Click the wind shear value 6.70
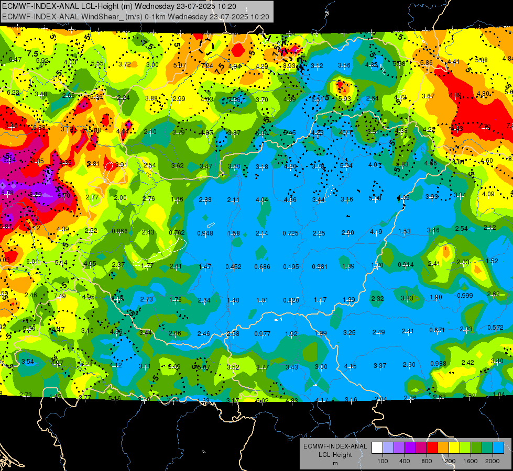Image resolution: width=513 pixels, height=471 pixels. coord(64,195)
